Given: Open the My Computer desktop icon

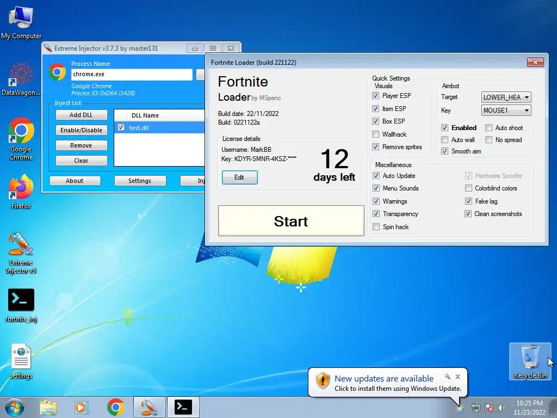Looking at the screenshot, I should pyautogui.click(x=21, y=23).
